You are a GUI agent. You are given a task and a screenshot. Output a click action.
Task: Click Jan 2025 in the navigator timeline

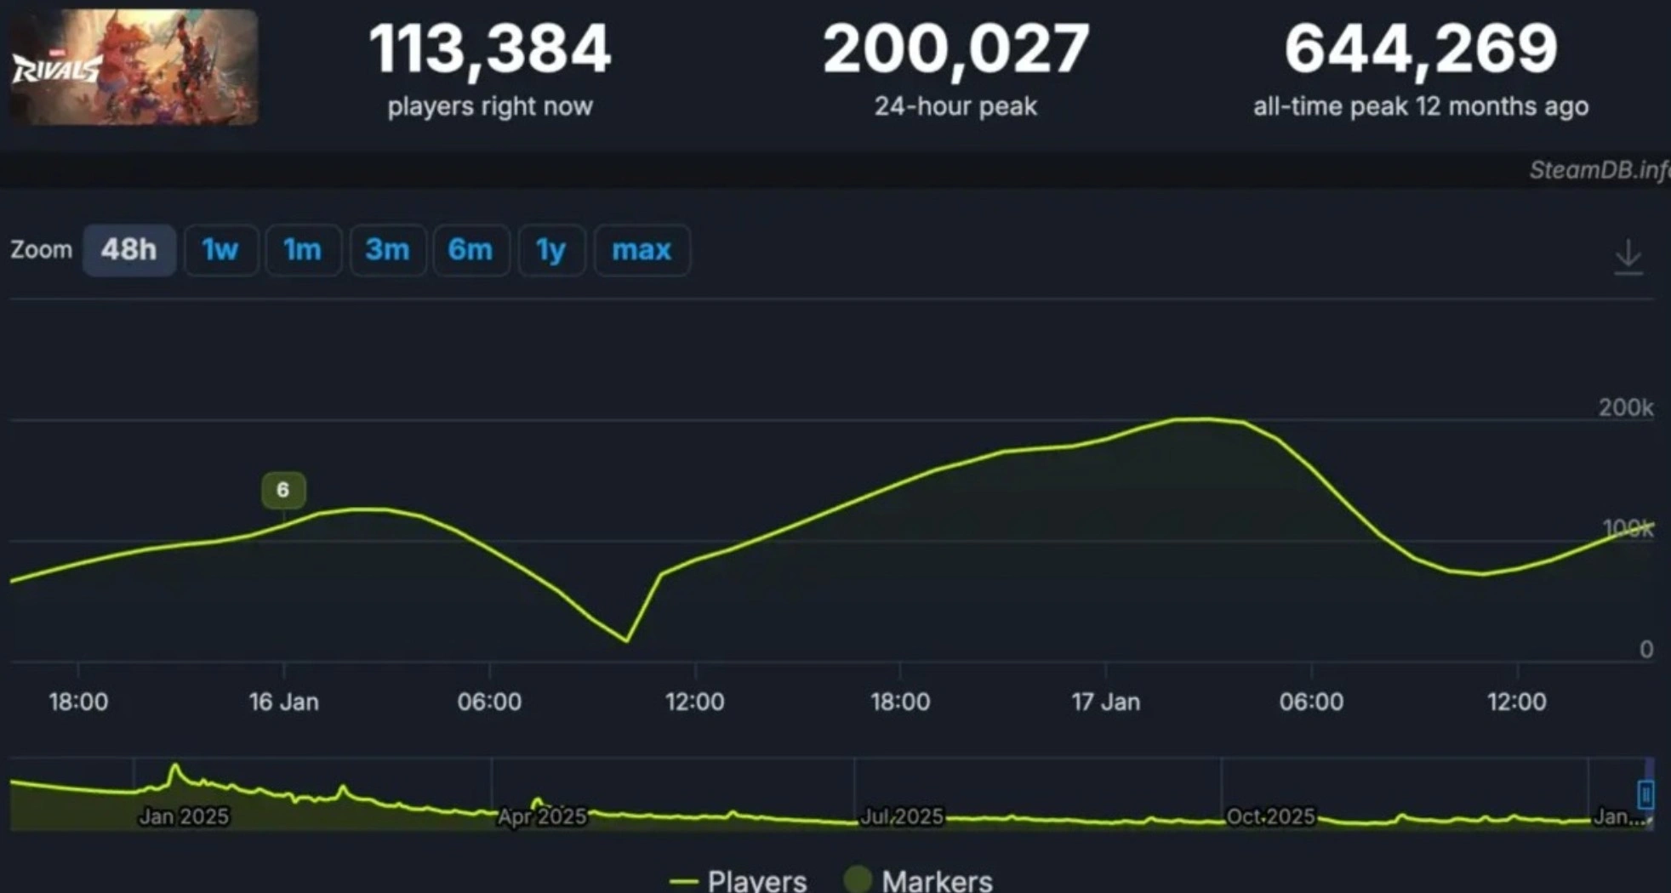pos(184,816)
